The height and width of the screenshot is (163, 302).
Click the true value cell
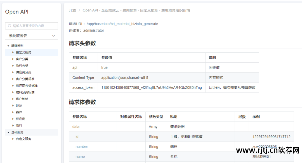(152, 68)
